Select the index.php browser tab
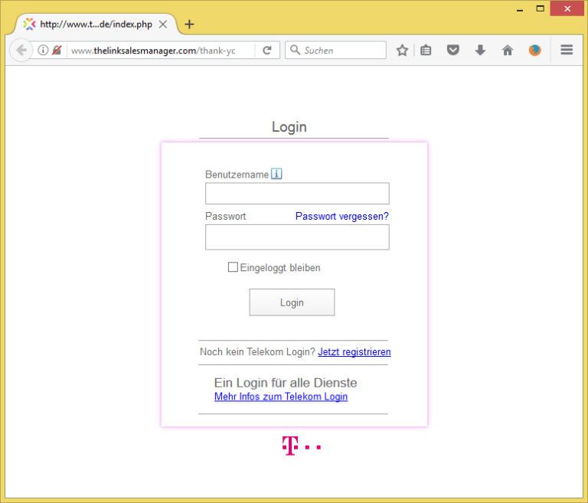588x503 pixels. coord(96,24)
